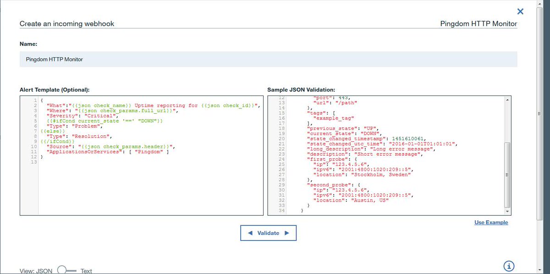The width and height of the screenshot is (550, 274).
Task: Click the "ApplicationsOrServices" line
Action: [108, 151]
